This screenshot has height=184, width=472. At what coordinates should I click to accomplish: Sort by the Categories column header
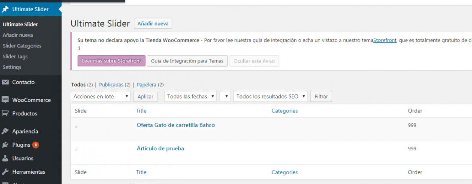click(284, 111)
